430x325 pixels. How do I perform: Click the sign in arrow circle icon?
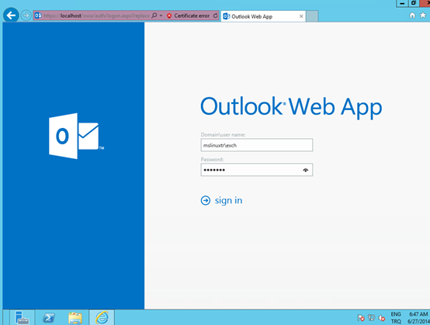point(206,201)
